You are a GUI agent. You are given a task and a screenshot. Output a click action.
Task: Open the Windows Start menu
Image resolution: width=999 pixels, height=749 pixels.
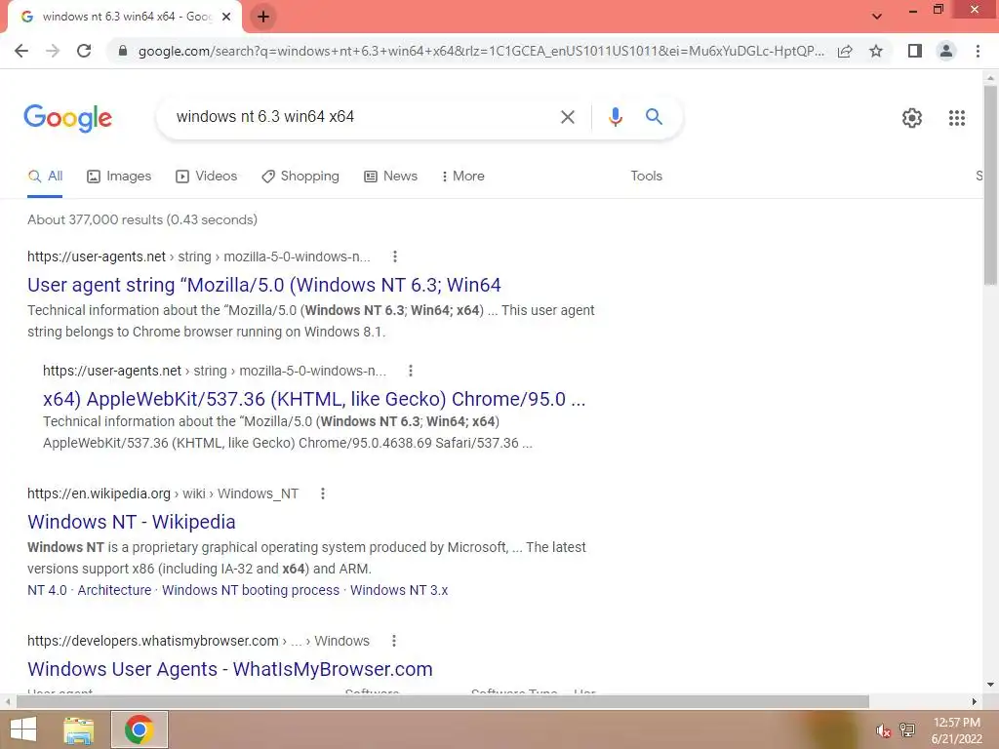tap(23, 729)
